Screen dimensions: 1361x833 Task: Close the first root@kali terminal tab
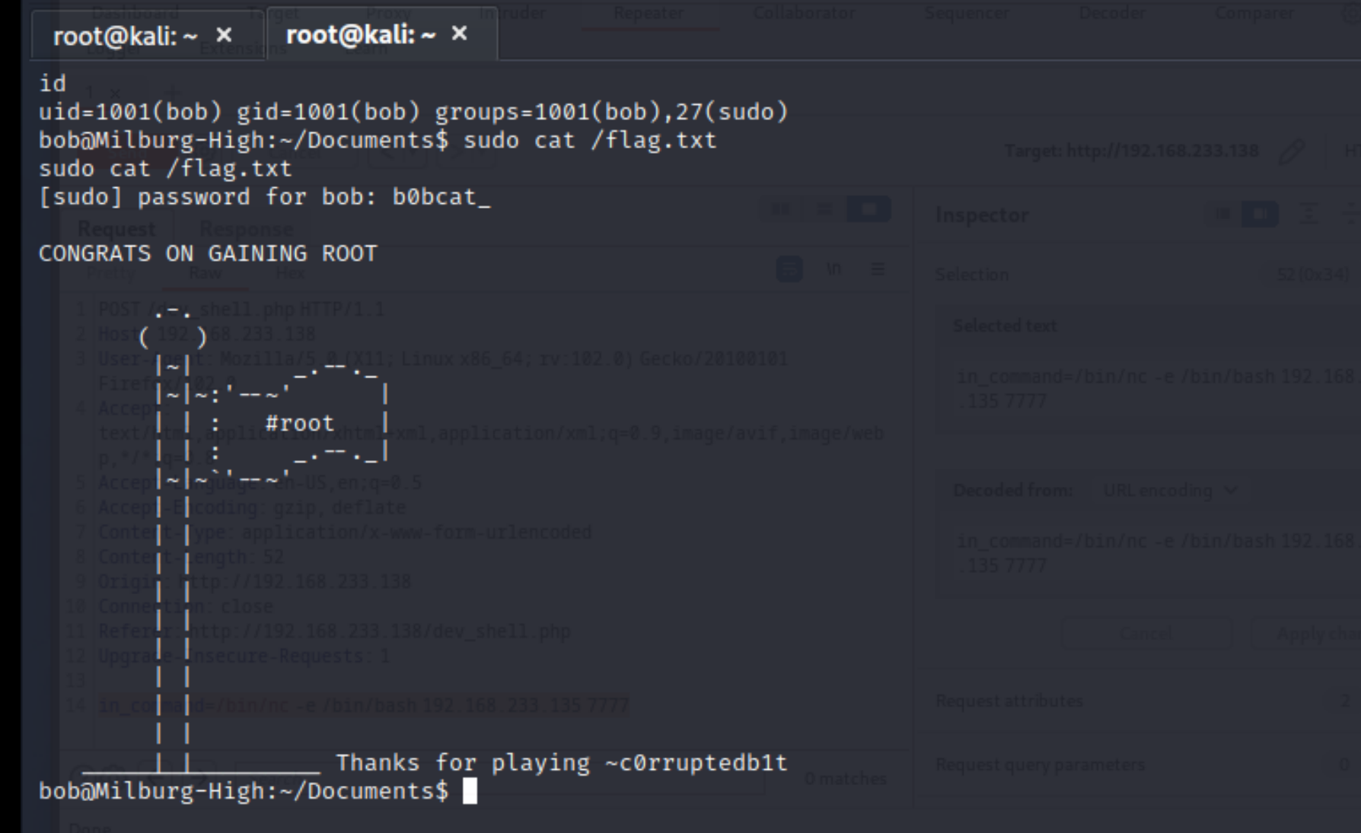point(224,35)
